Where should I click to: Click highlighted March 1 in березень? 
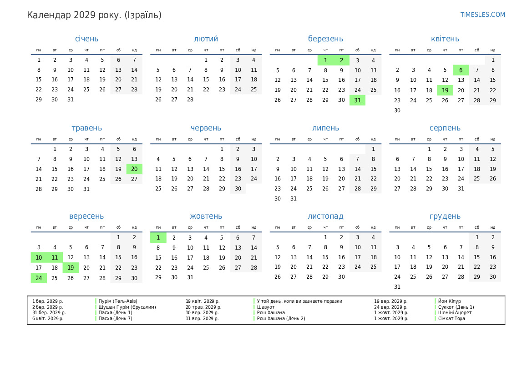[x=325, y=60]
